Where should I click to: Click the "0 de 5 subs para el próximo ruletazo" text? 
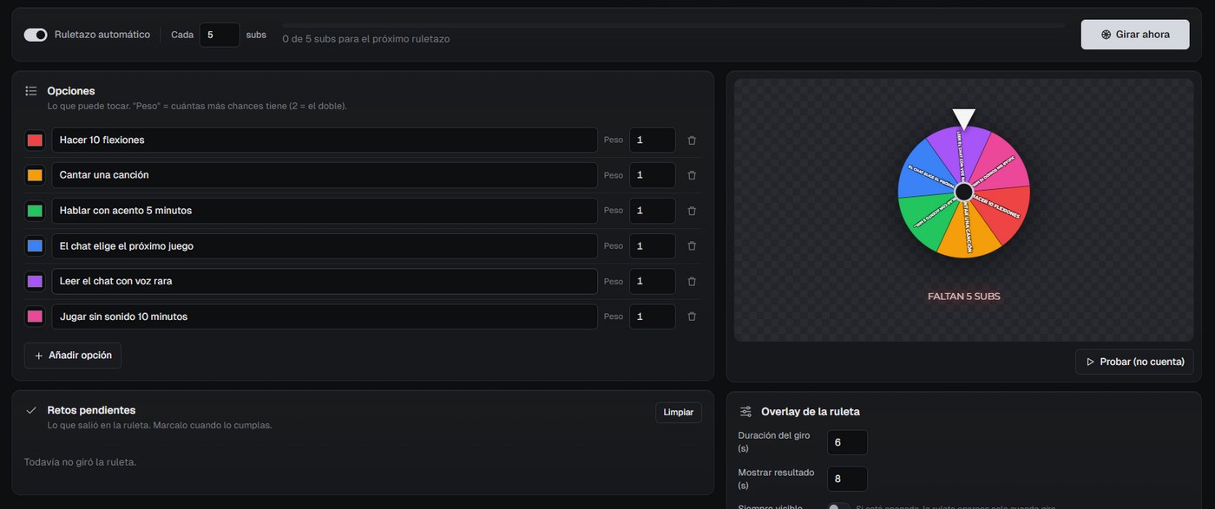point(366,39)
